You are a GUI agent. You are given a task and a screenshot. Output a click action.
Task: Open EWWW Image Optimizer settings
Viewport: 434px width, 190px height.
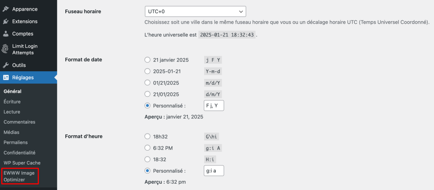pyautogui.click(x=19, y=176)
